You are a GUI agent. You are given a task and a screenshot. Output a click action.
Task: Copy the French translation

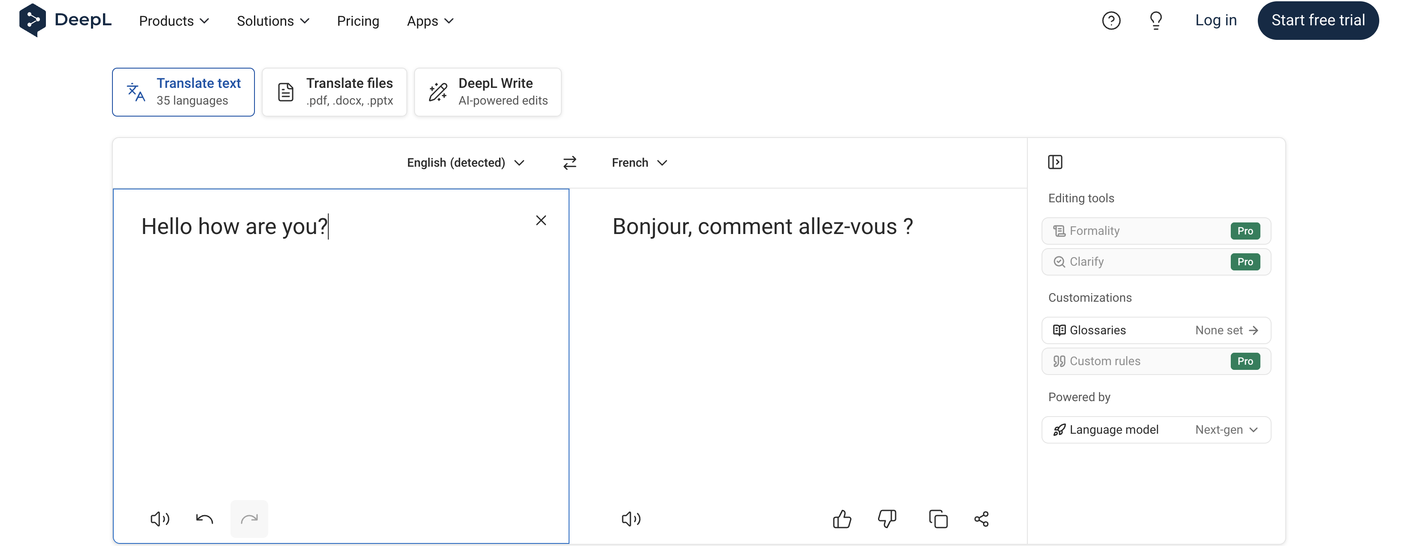pyautogui.click(x=938, y=519)
